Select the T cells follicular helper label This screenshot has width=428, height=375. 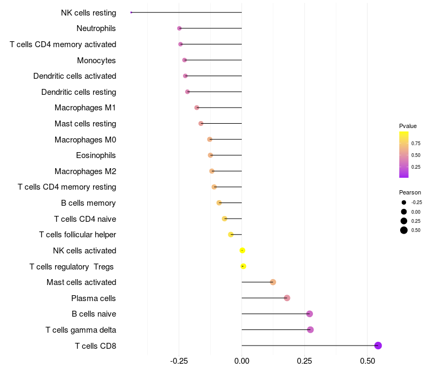[78, 235]
